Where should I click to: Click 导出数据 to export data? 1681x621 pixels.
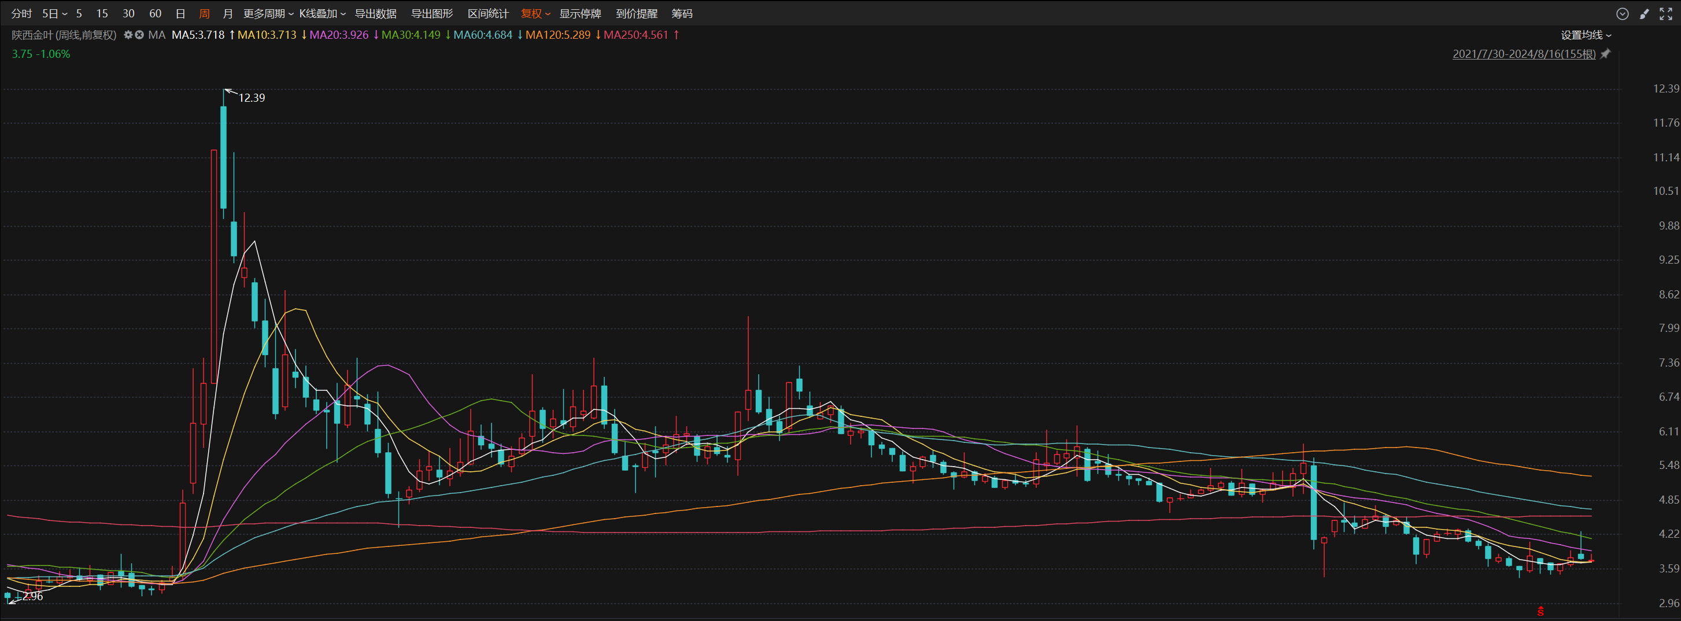point(375,14)
